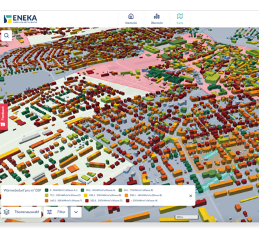Viewport: 259px width, 233px height.
Task: Click the Übersicht bar chart icon
Action: coord(157,16)
